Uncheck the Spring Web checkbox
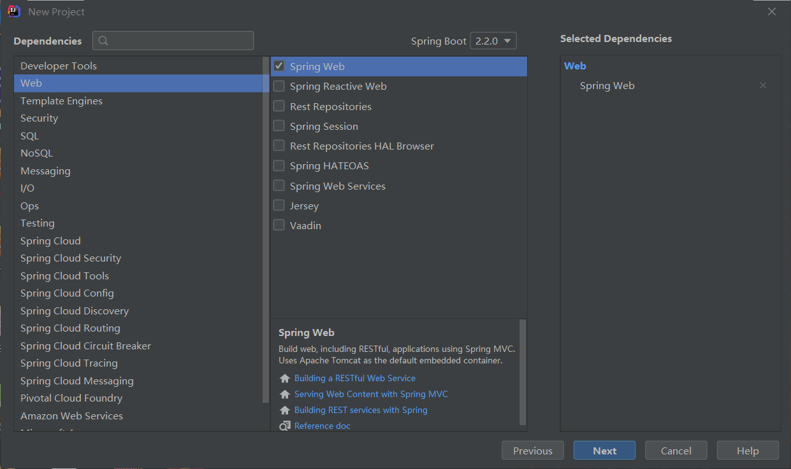The width and height of the screenshot is (791, 469). pos(279,66)
